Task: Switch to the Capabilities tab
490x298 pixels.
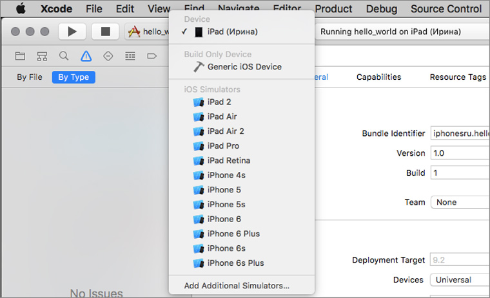Action: pyautogui.click(x=378, y=77)
